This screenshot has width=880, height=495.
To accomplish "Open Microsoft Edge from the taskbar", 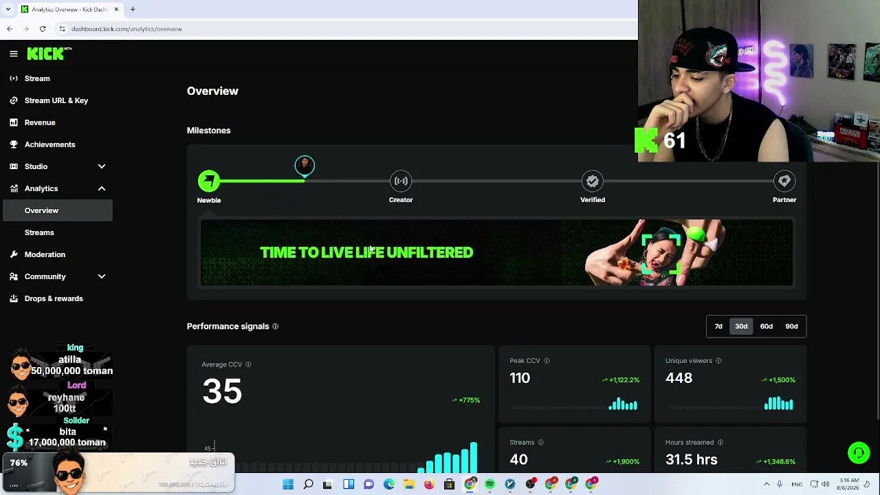I will 389,485.
